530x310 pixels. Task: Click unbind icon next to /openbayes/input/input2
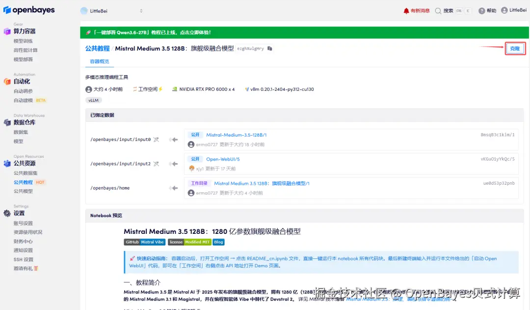(156, 164)
